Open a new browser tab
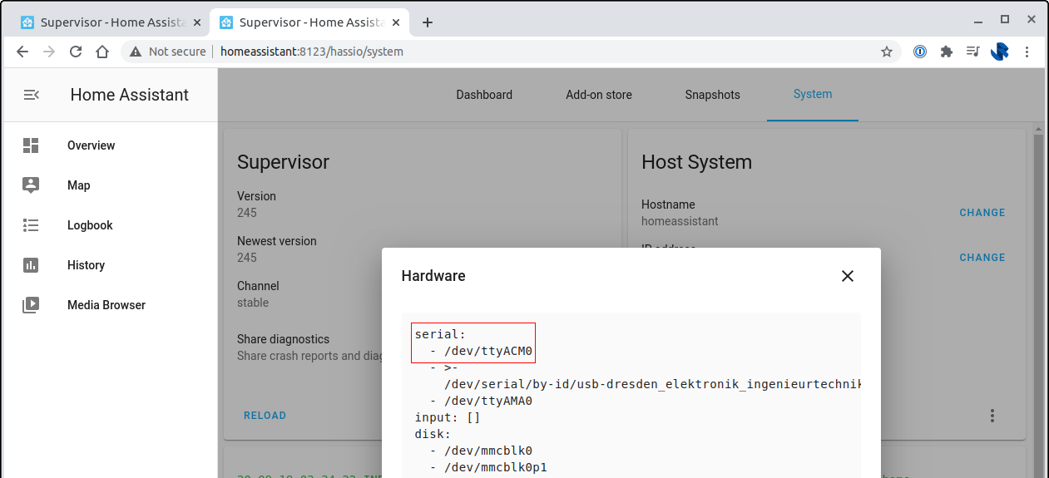The width and height of the screenshot is (1049, 478). click(x=428, y=22)
